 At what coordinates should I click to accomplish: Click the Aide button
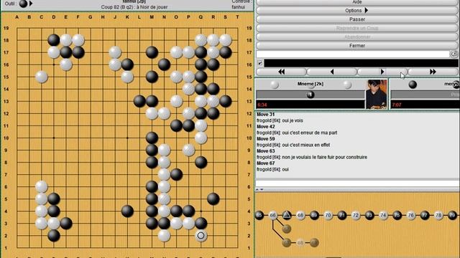pos(356,2)
